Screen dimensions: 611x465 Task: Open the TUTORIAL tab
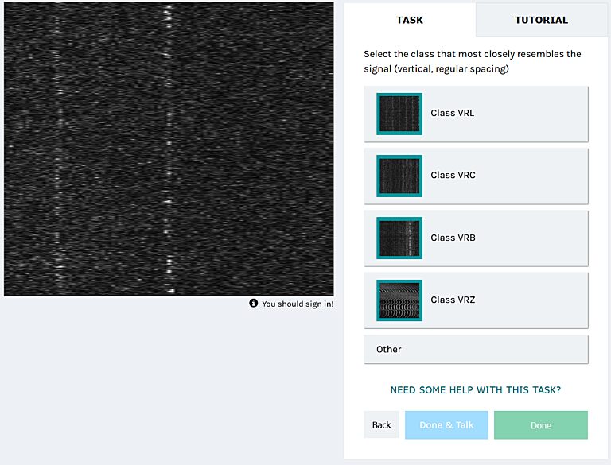point(541,20)
